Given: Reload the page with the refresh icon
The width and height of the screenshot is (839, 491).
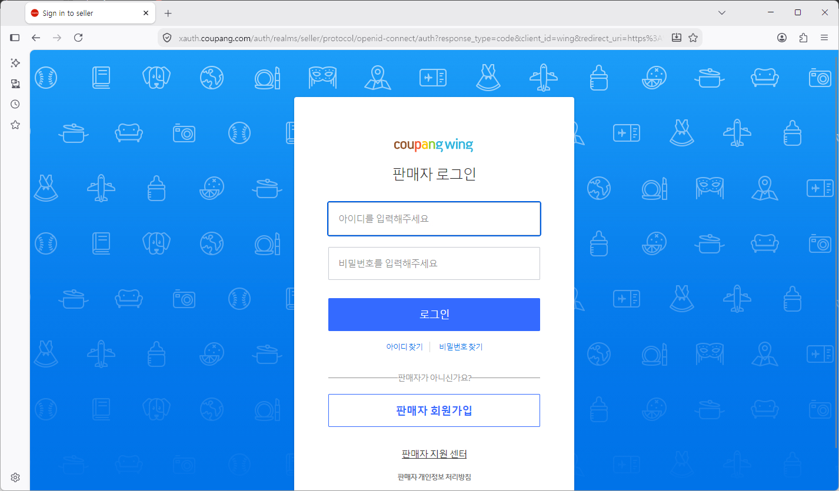Looking at the screenshot, I should coord(78,38).
